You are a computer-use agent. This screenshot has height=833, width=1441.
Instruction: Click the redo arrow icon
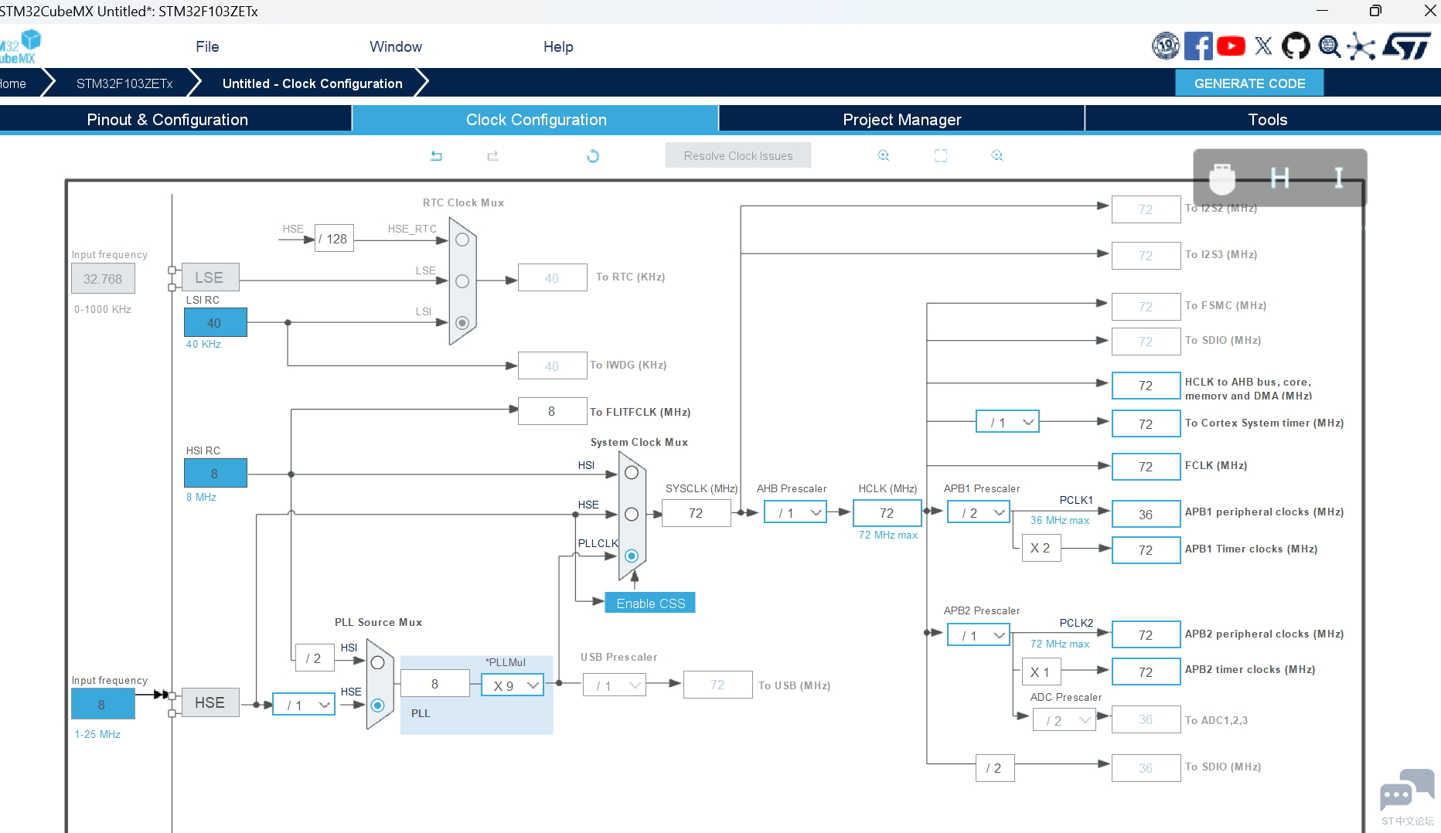(492, 156)
